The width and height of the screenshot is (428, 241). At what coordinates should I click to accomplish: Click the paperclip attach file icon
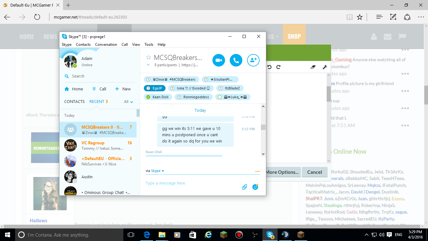pyautogui.click(x=245, y=187)
